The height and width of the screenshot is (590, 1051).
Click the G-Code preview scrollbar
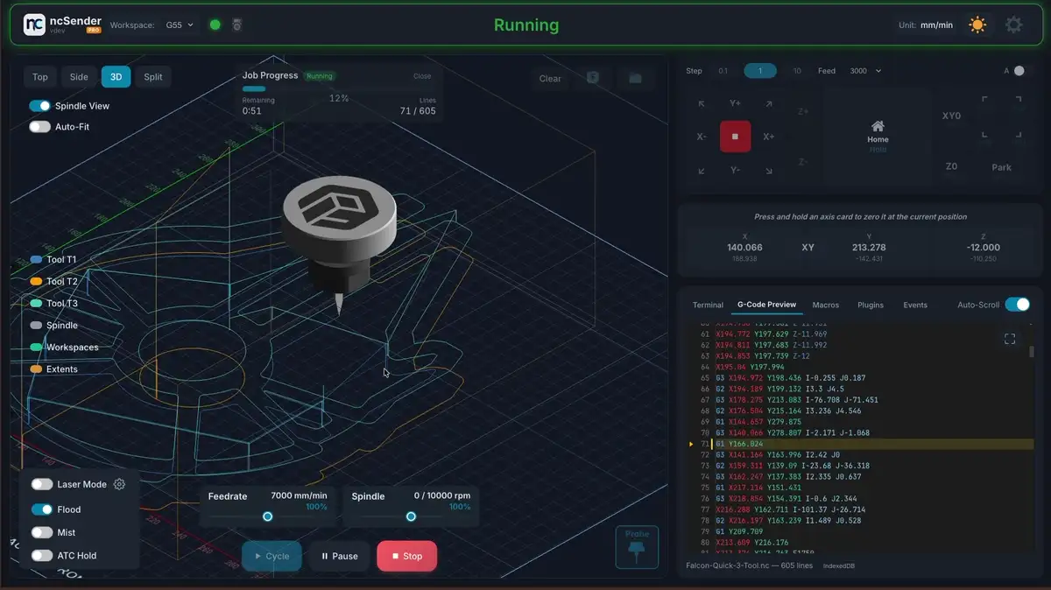[x=1032, y=351]
